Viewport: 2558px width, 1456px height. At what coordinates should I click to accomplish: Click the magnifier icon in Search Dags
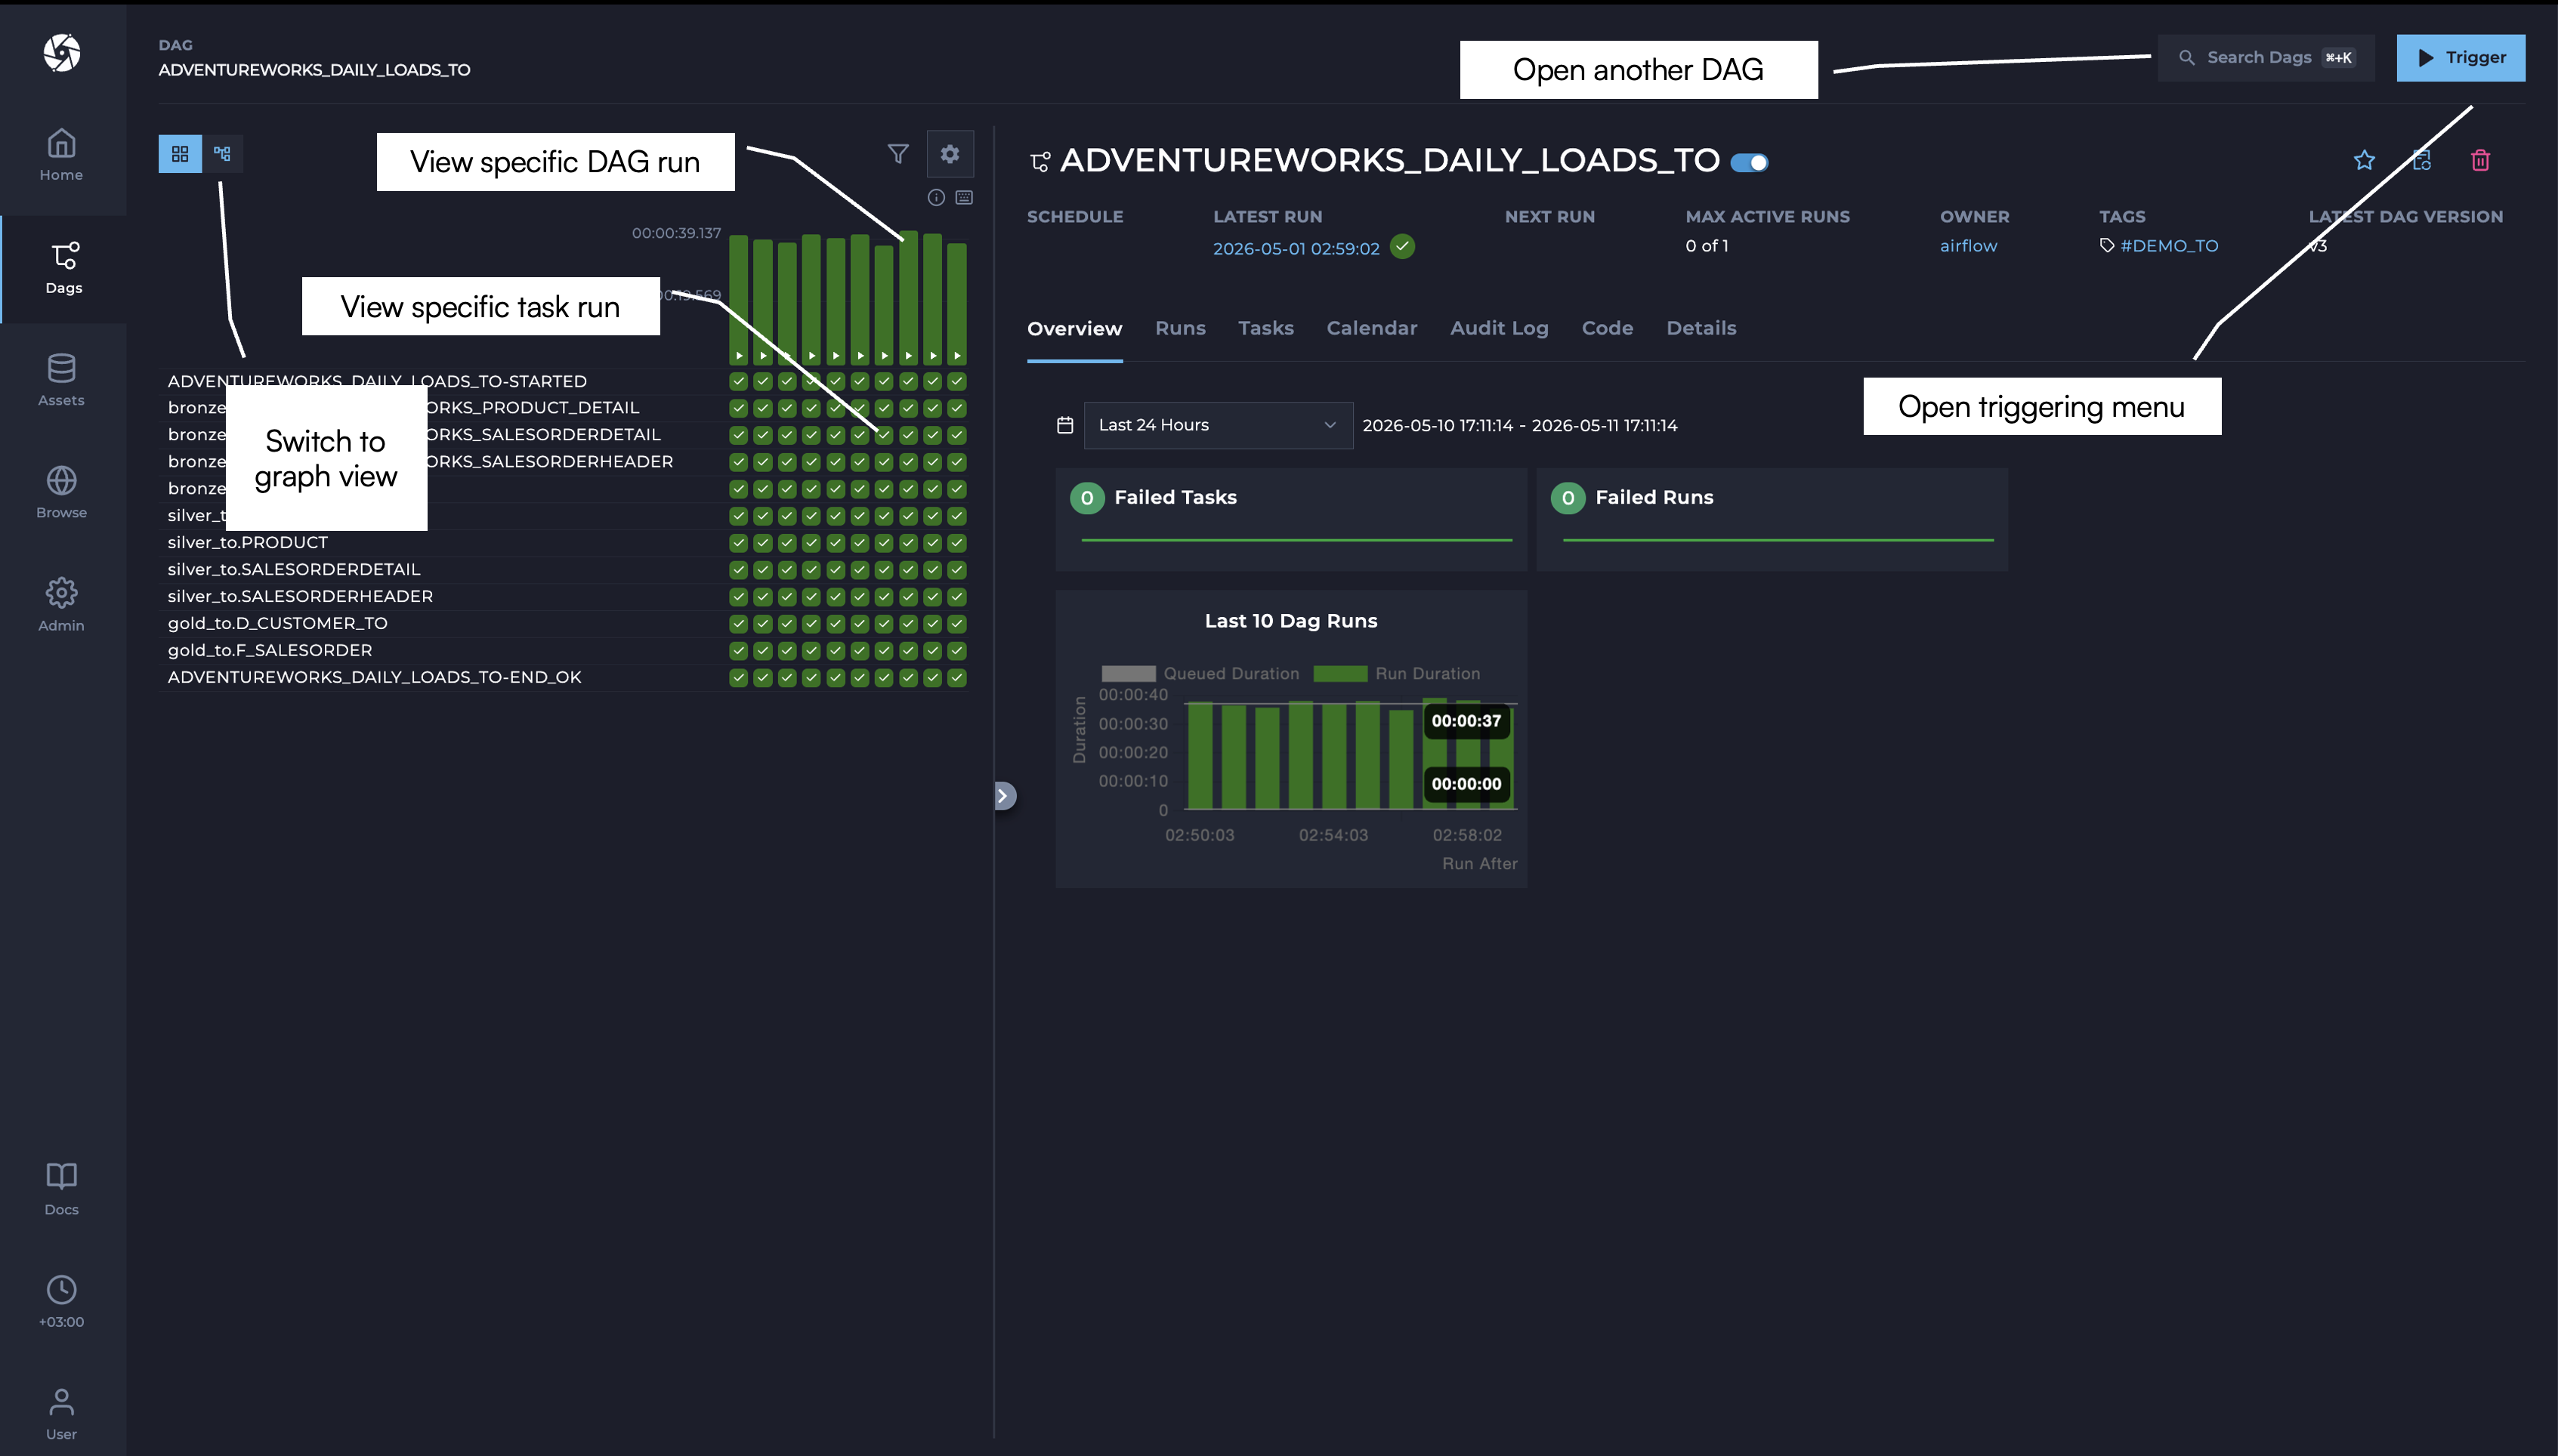point(2187,58)
